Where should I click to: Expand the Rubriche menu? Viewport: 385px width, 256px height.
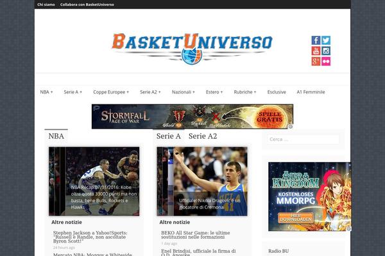[245, 92]
